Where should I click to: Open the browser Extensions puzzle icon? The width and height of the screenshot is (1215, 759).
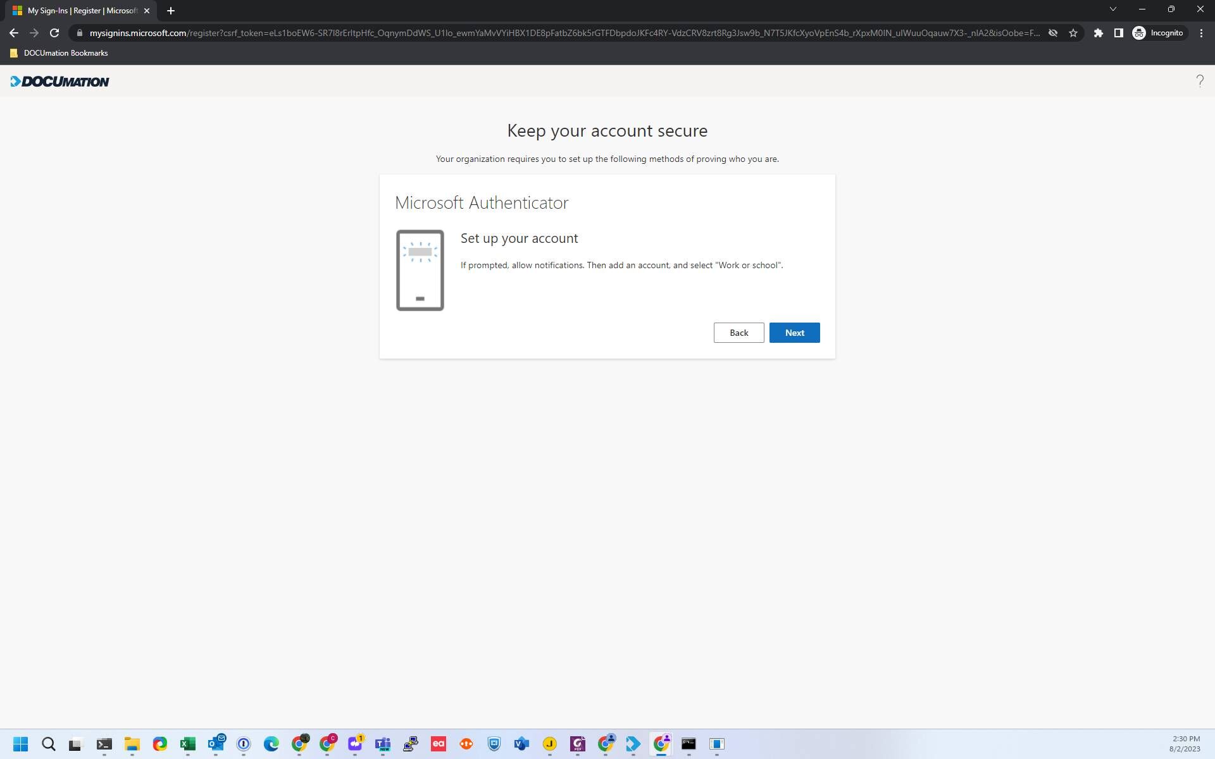coord(1098,33)
